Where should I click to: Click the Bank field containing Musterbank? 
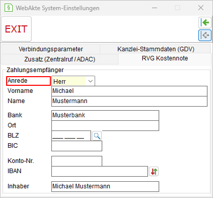coord(105,115)
